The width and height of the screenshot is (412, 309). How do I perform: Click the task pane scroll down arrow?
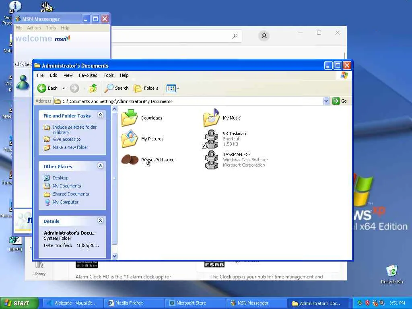pyautogui.click(x=114, y=256)
